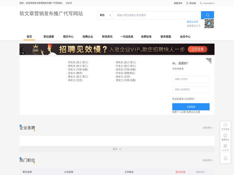Open resume of 张女士 [文员]
This screenshot has width=234, height=175.
[x=123, y=76]
